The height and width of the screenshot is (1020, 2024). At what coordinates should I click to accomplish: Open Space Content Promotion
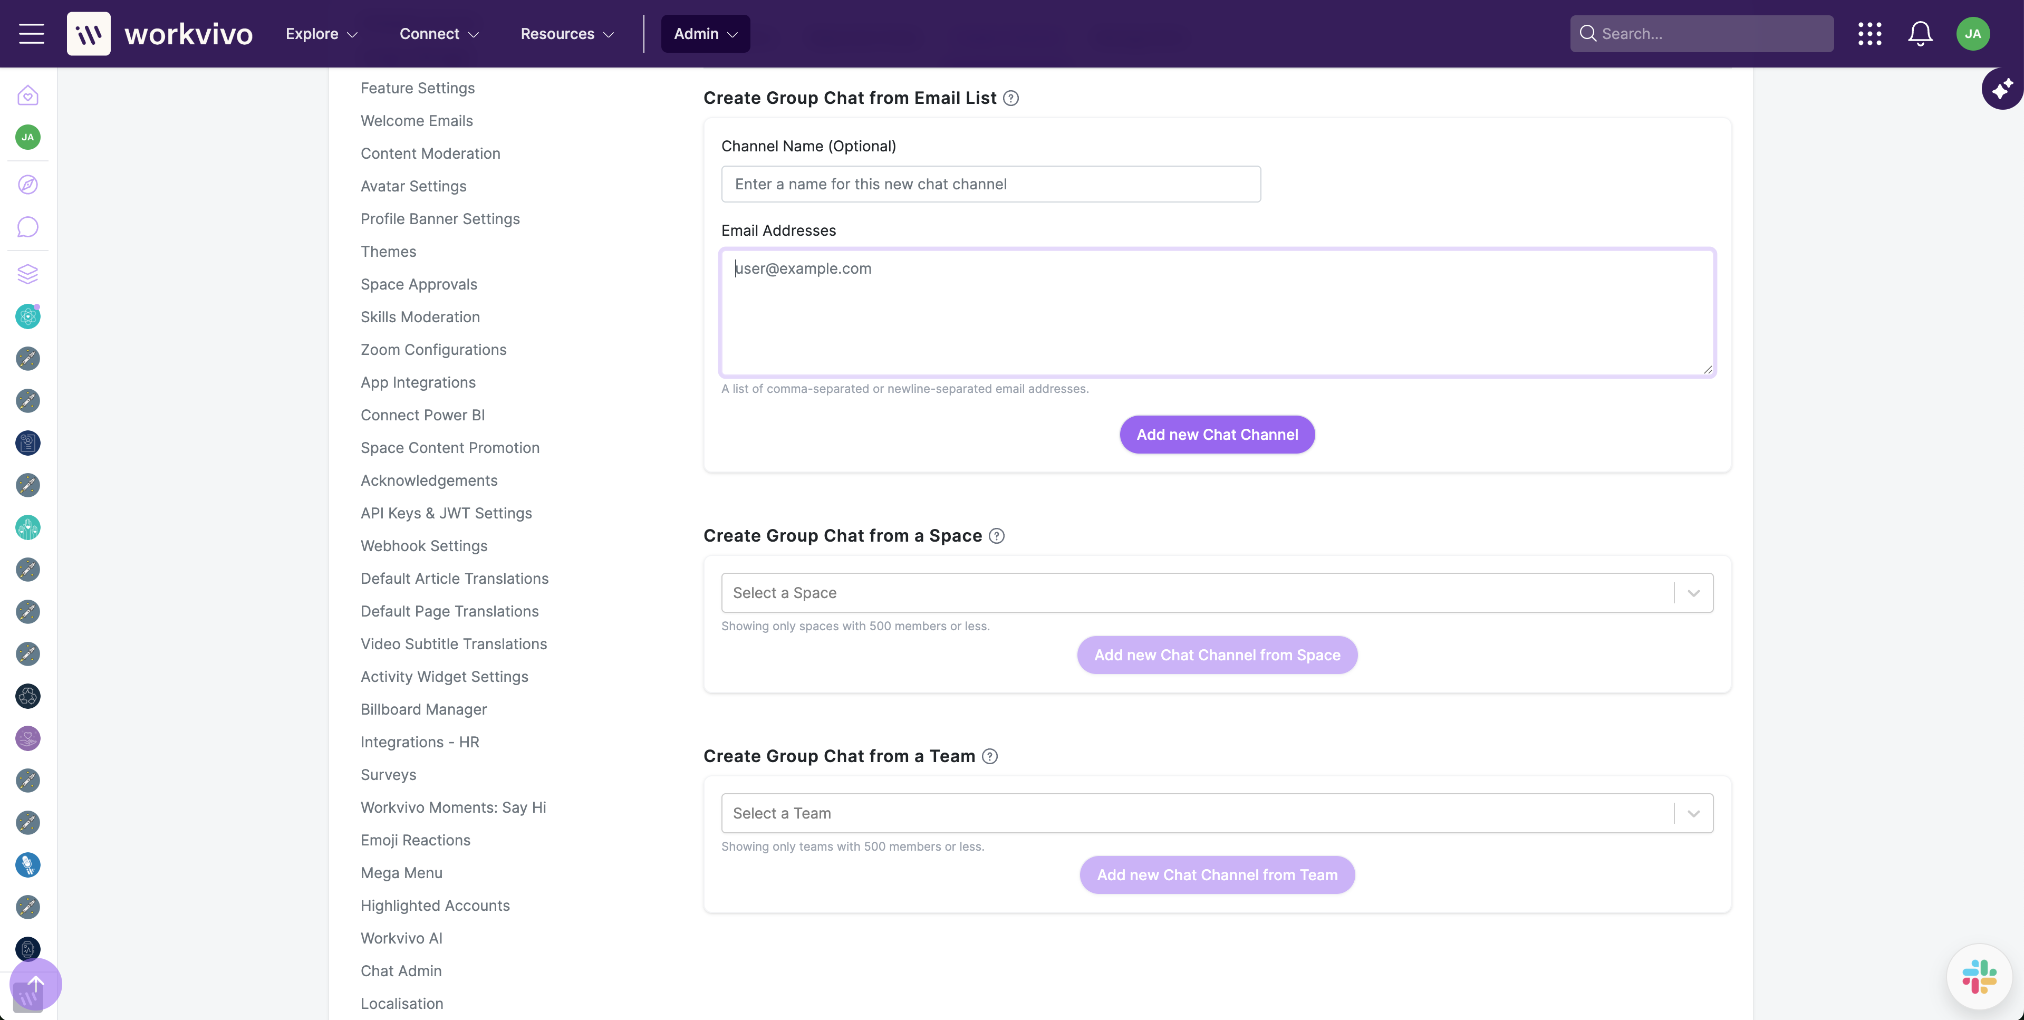tap(450, 448)
